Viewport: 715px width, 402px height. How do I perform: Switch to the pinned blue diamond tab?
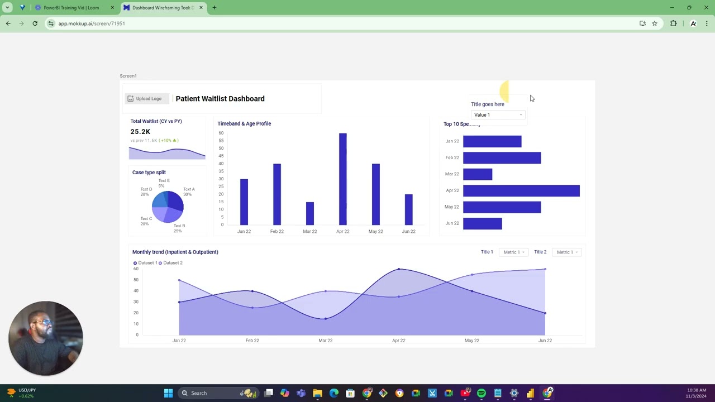[22, 8]
